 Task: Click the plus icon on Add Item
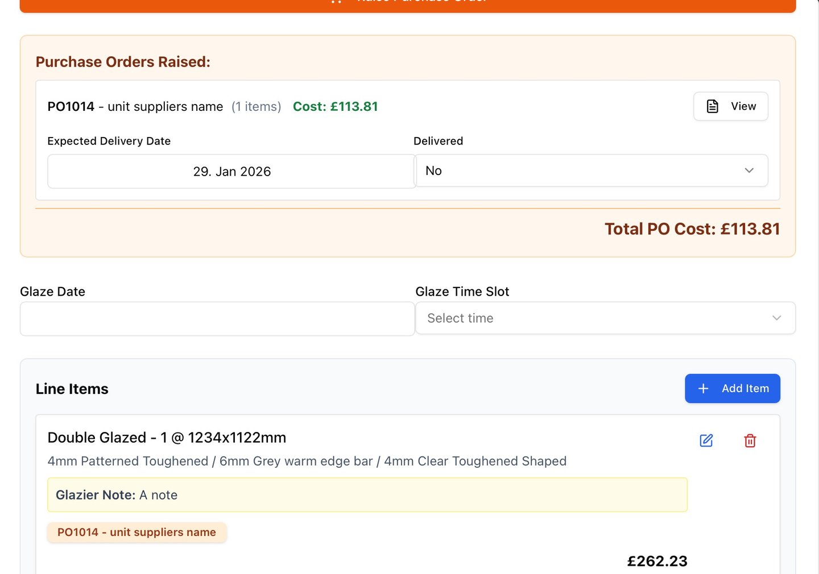pos(704,389)
